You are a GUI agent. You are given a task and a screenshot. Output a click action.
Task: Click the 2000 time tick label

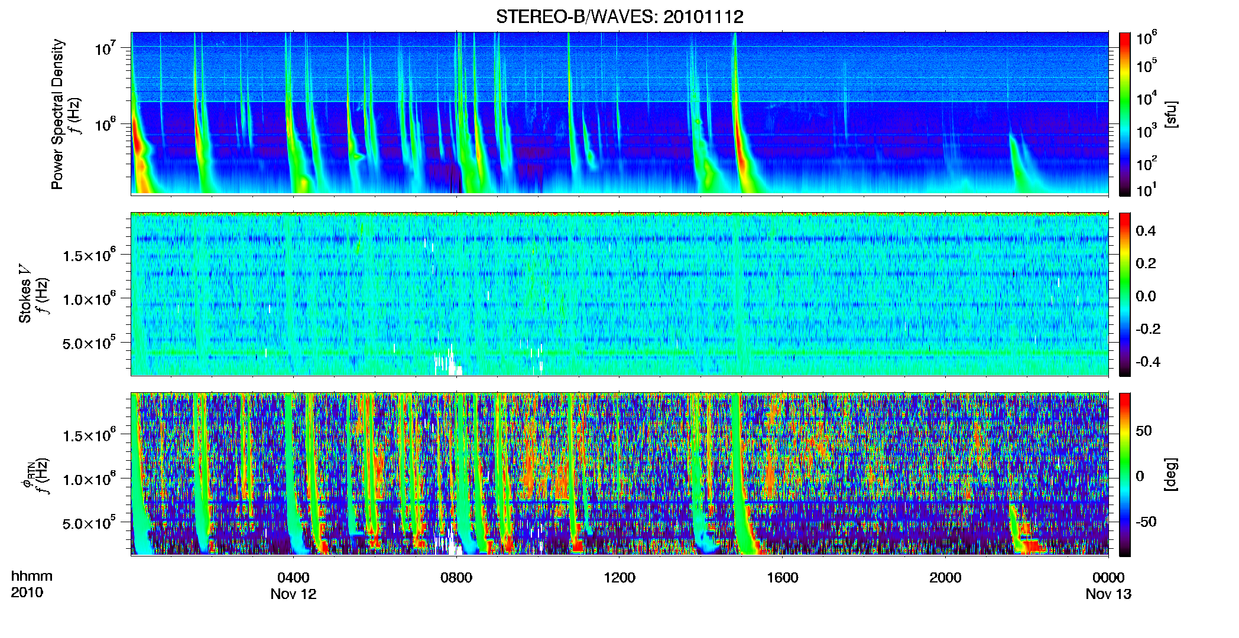pyautogui.click(x=945, y=578)
